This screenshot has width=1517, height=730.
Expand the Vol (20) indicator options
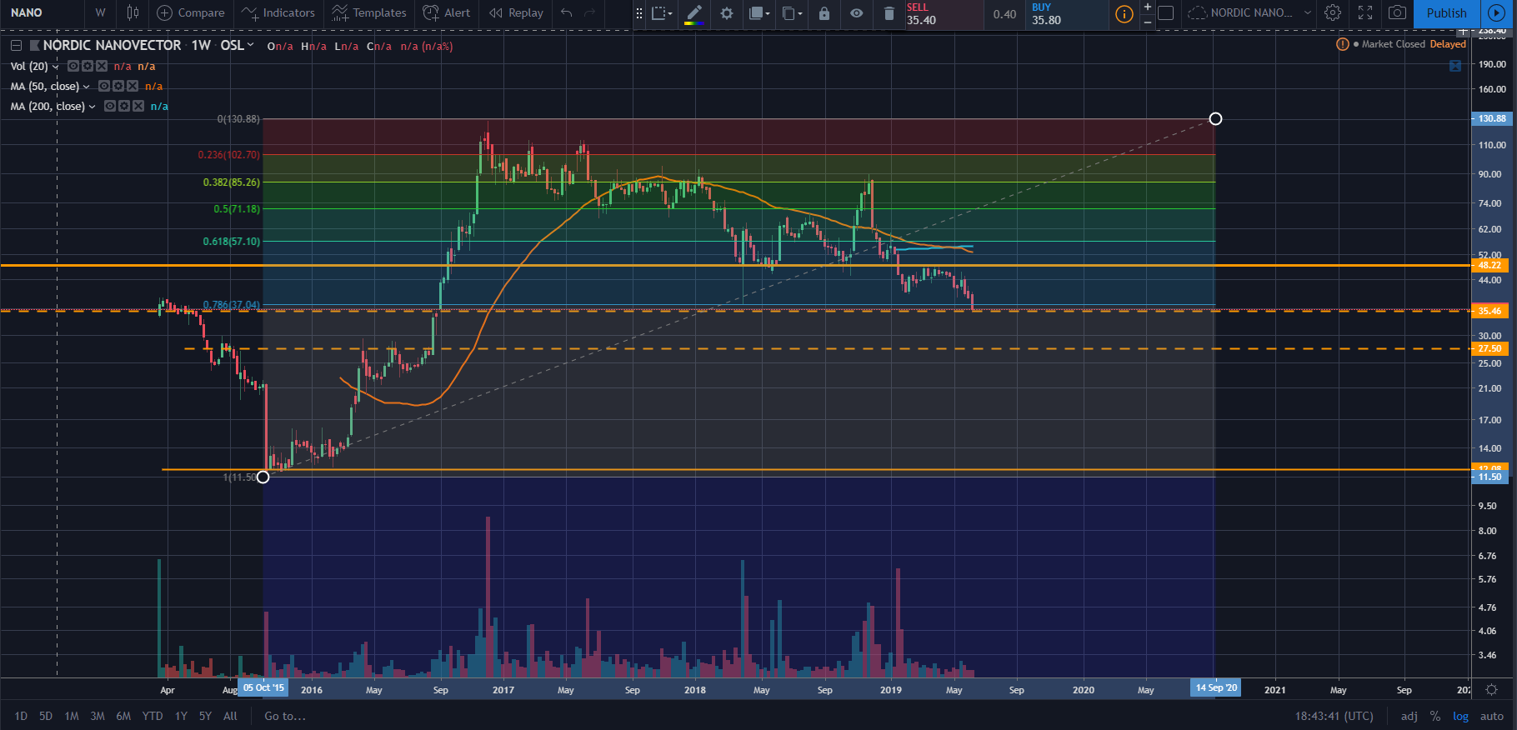(x=56, y=67)
